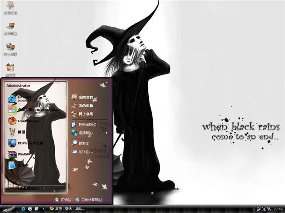Expand hidden system tray icons chevron
Image resolution: width=285 pixels, height=213 pixels.
point(254,209)
